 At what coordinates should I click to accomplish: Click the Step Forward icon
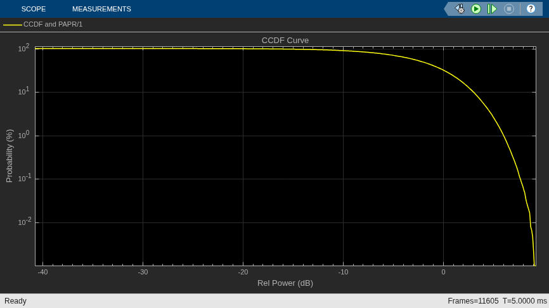[x=492, y=9]
